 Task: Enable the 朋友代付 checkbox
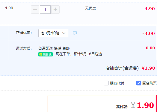[x=106, y=83]
